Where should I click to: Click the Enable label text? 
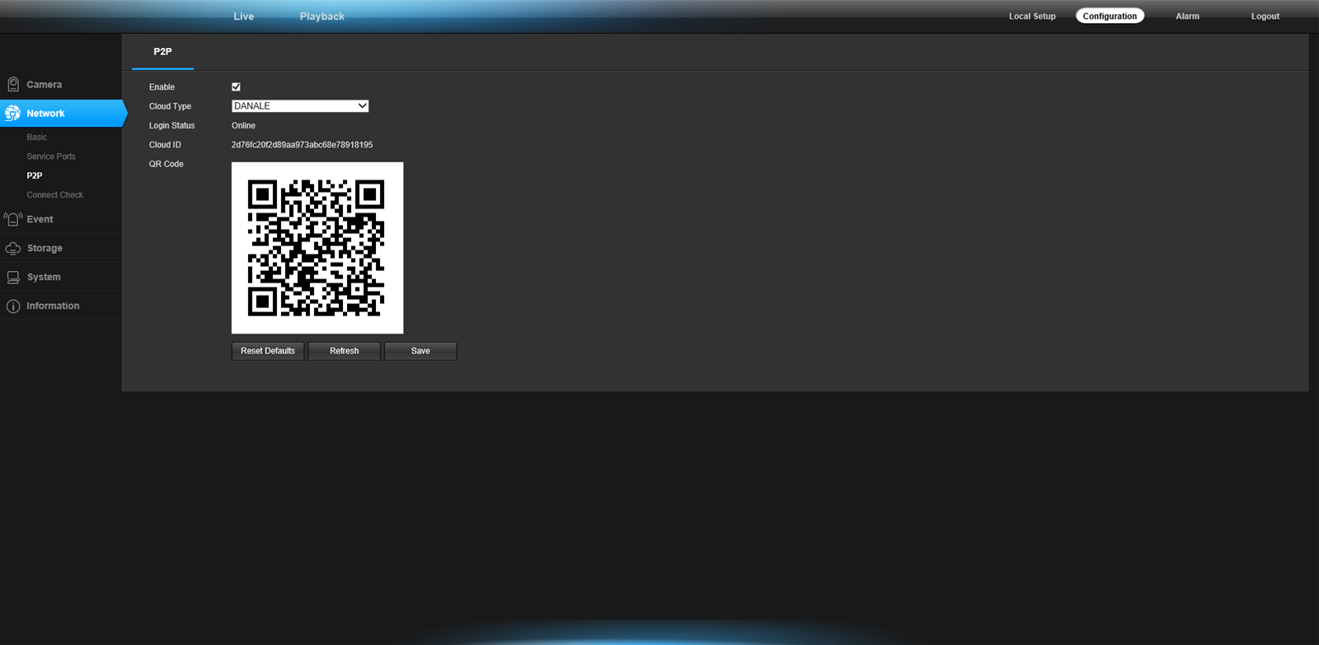(162, 87)
